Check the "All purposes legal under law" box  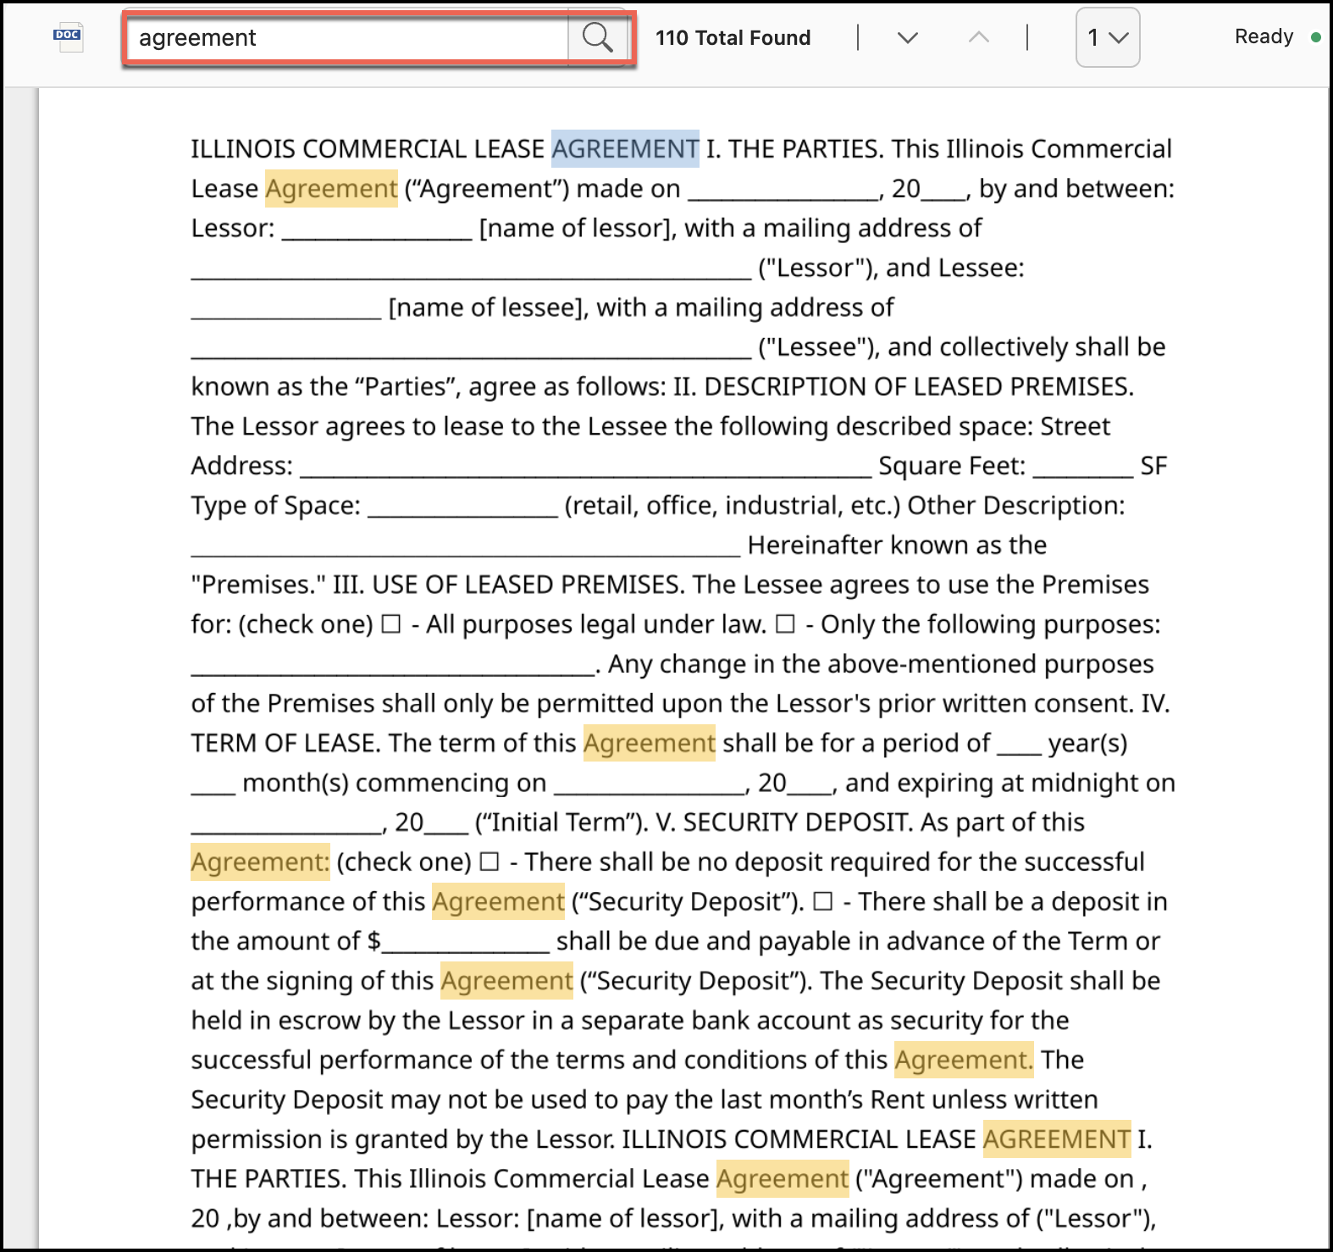(x=390, y=624)
